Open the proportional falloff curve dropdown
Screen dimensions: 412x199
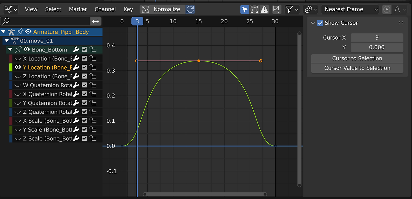tap(399, 9)
